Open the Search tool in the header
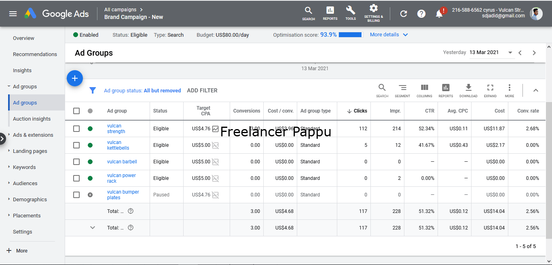 tap(309, 13)
